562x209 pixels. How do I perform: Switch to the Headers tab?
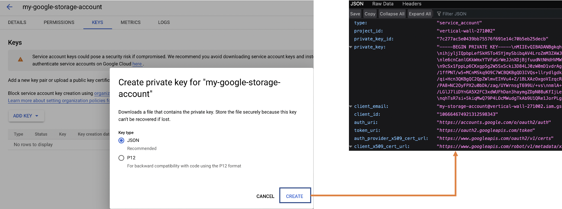[x=412, y=4]
